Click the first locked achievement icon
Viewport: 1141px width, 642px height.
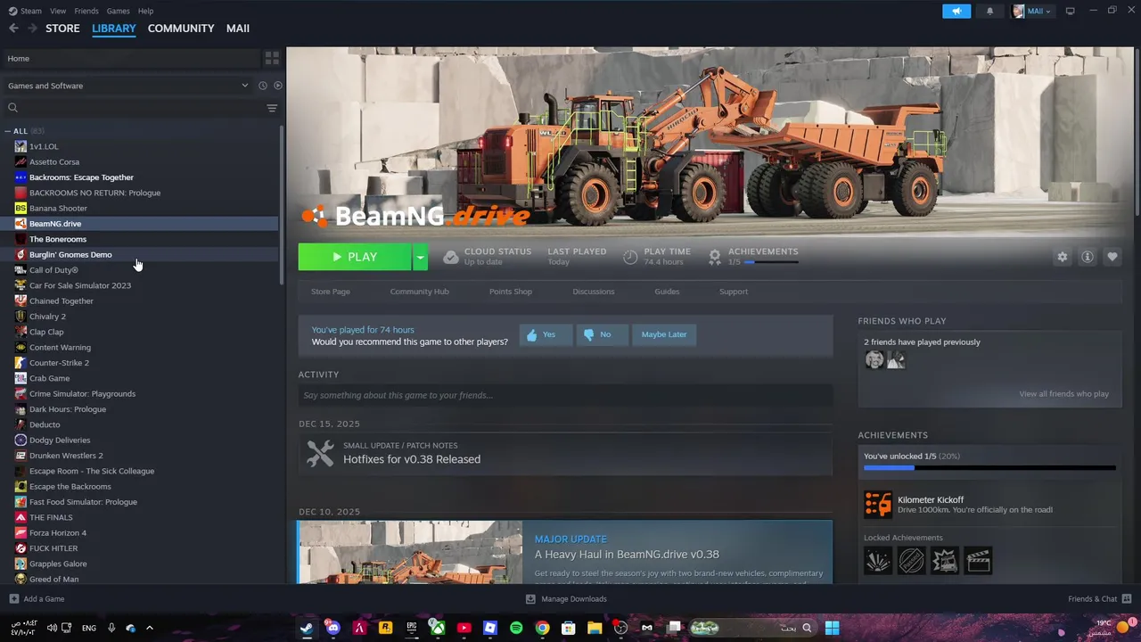click(x=877, y=561)
